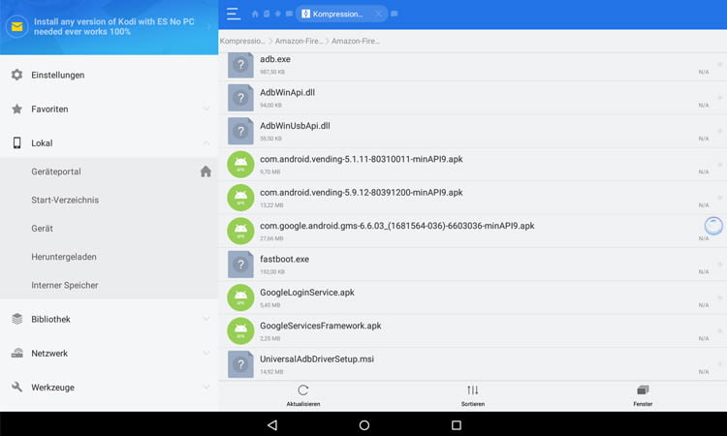The height and width of the screenshot is (436, 727).
Task: Click the Favoriten label
Action: [49, 109]
